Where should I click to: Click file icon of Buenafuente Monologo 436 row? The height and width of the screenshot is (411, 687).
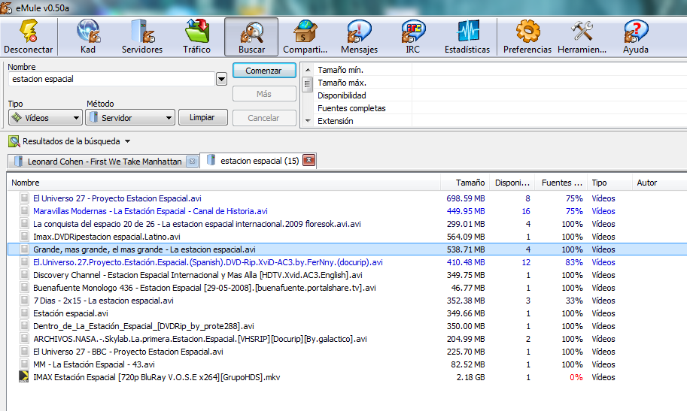click(x=24, y=288)
